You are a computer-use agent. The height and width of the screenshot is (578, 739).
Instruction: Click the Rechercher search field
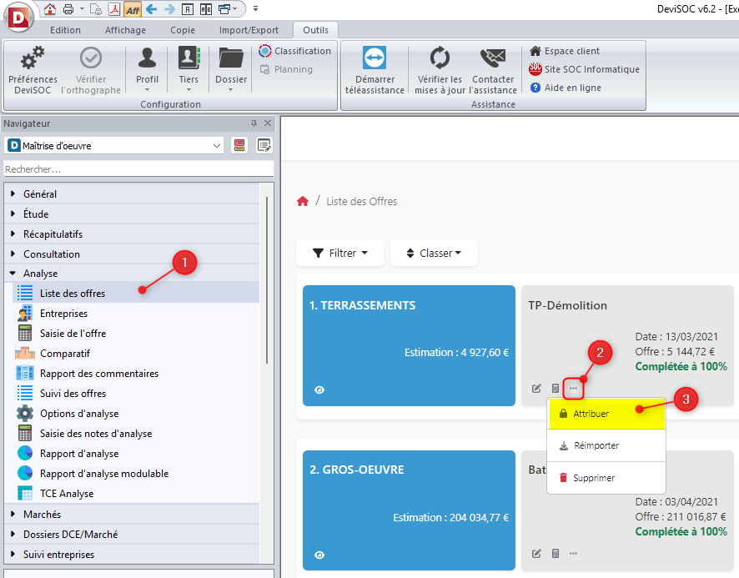(x=138, y=169)
